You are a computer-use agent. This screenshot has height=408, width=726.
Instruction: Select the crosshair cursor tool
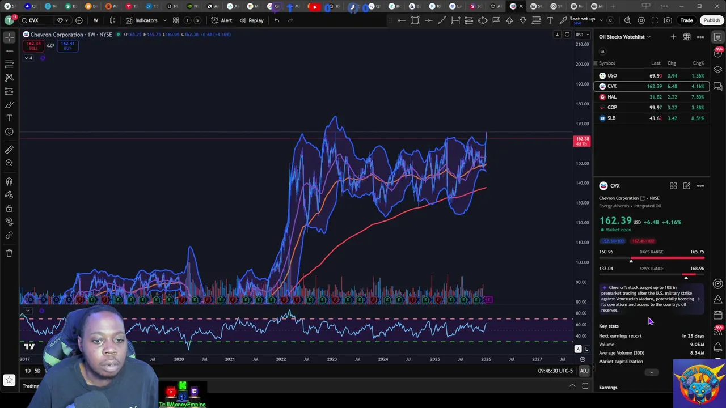[x=9, y=37]
